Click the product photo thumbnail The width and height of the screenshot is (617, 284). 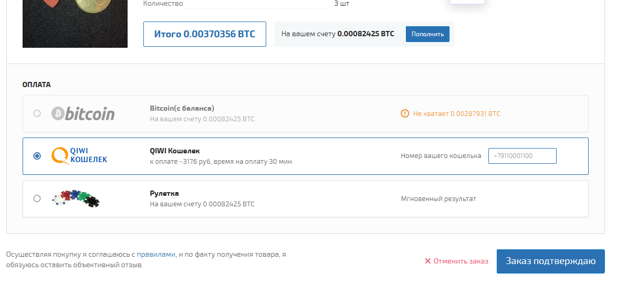pos(75,24)
